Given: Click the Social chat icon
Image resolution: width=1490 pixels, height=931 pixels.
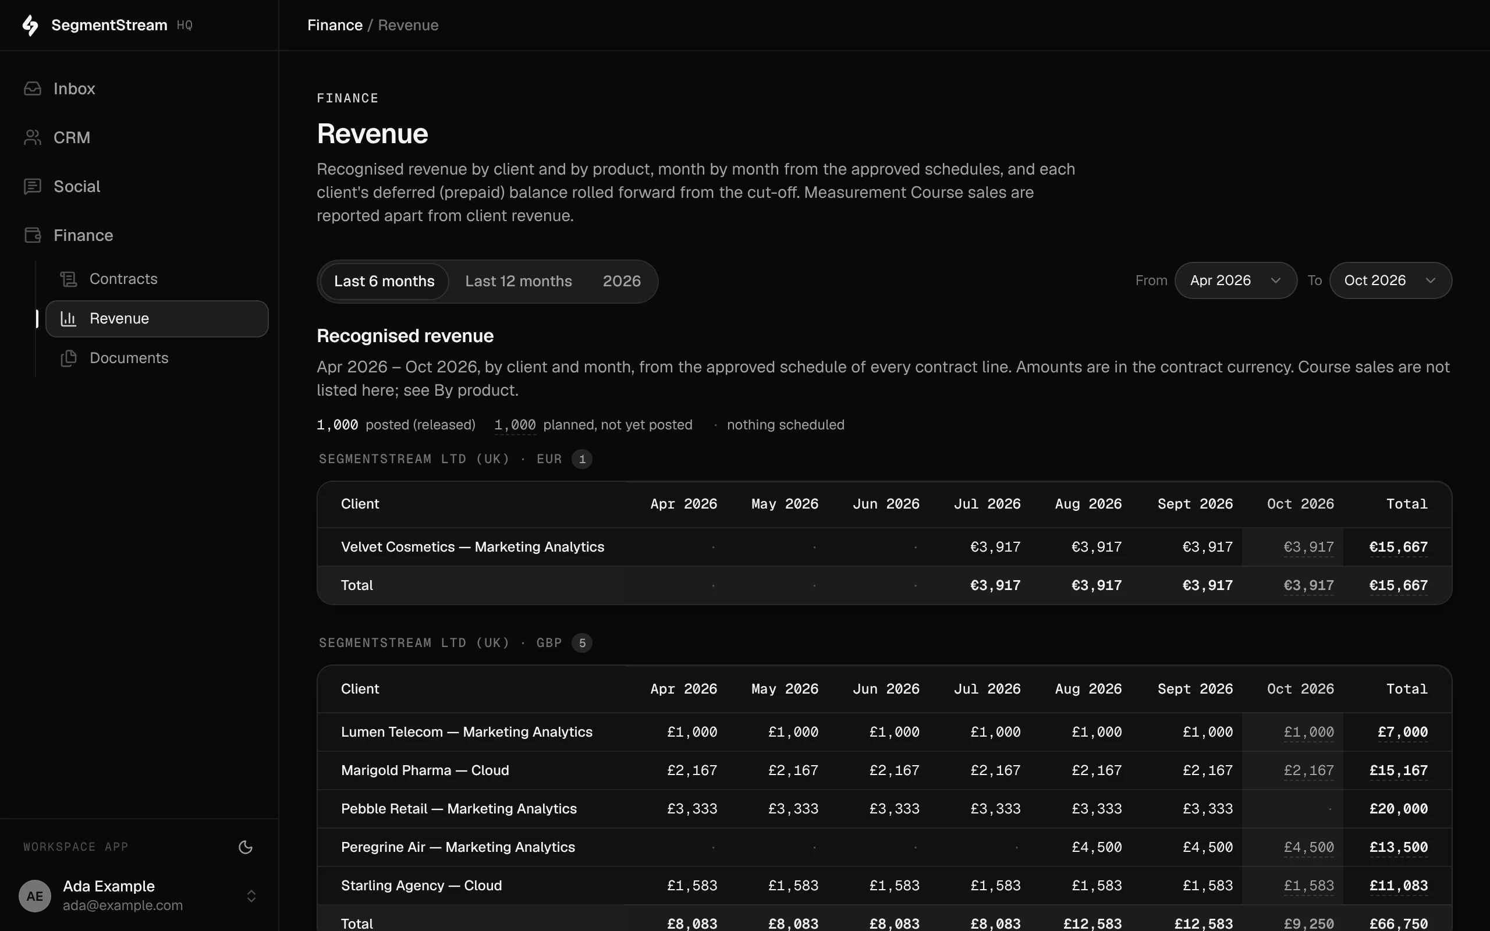Looking at the screenshot, I should [x=33, y=187].
